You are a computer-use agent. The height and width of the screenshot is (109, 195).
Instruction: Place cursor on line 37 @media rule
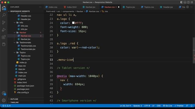tap(80, 76)
